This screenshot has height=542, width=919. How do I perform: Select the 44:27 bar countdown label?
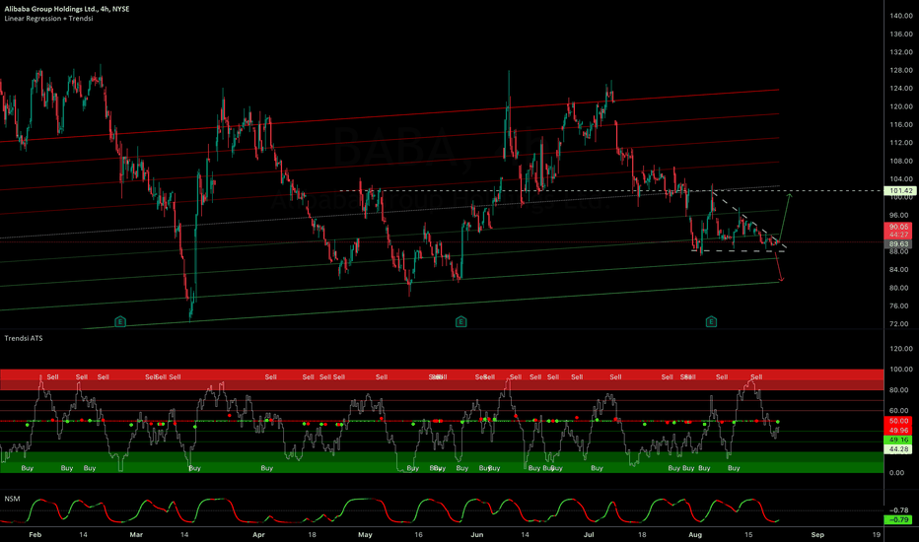pyautogui.click(x=898, y=235)
